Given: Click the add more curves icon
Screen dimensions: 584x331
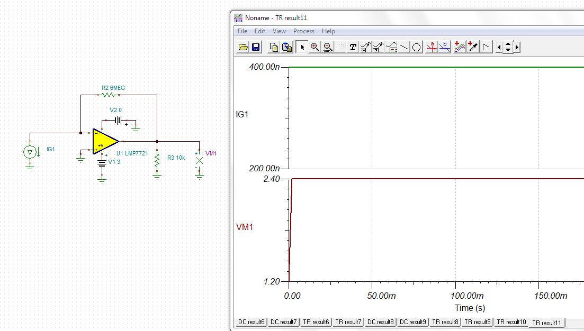Looking at the screenshot, I should (x=460, y=47).
